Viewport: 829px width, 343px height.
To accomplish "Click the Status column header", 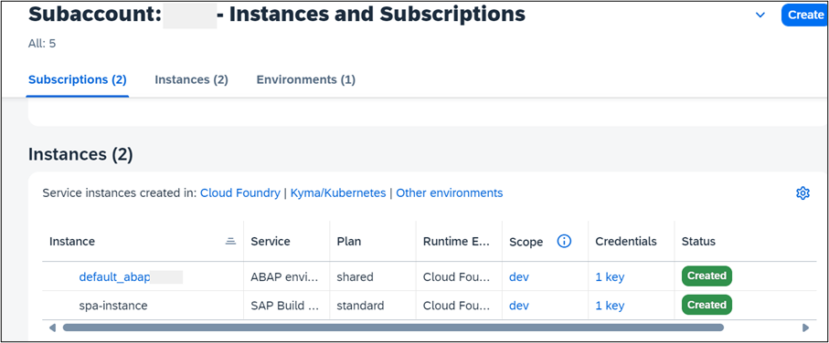I will tap(698, 241).
